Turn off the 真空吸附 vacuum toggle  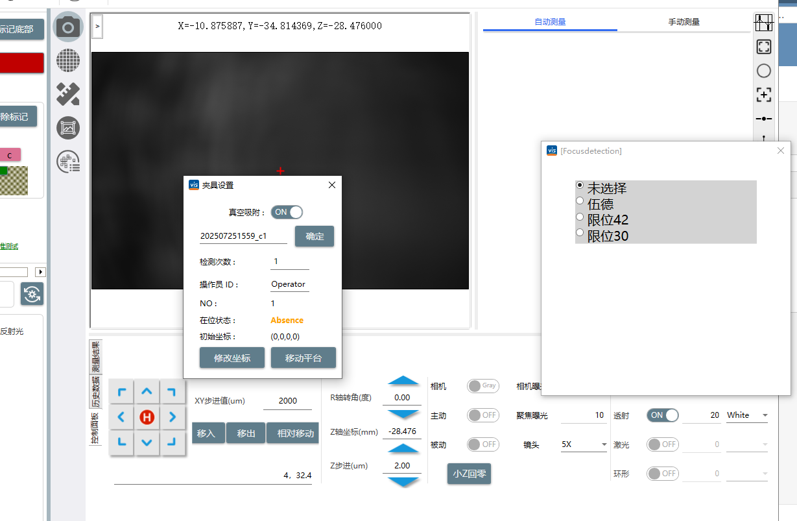coord(287,212)
